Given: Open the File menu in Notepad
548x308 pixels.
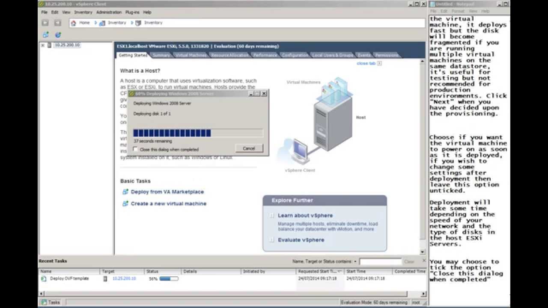Looking at the screenshot, I should (433, 11).
